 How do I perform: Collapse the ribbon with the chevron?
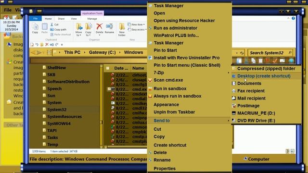(x=288, y=18)
